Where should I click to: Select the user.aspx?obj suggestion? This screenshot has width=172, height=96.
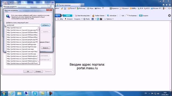22,51
